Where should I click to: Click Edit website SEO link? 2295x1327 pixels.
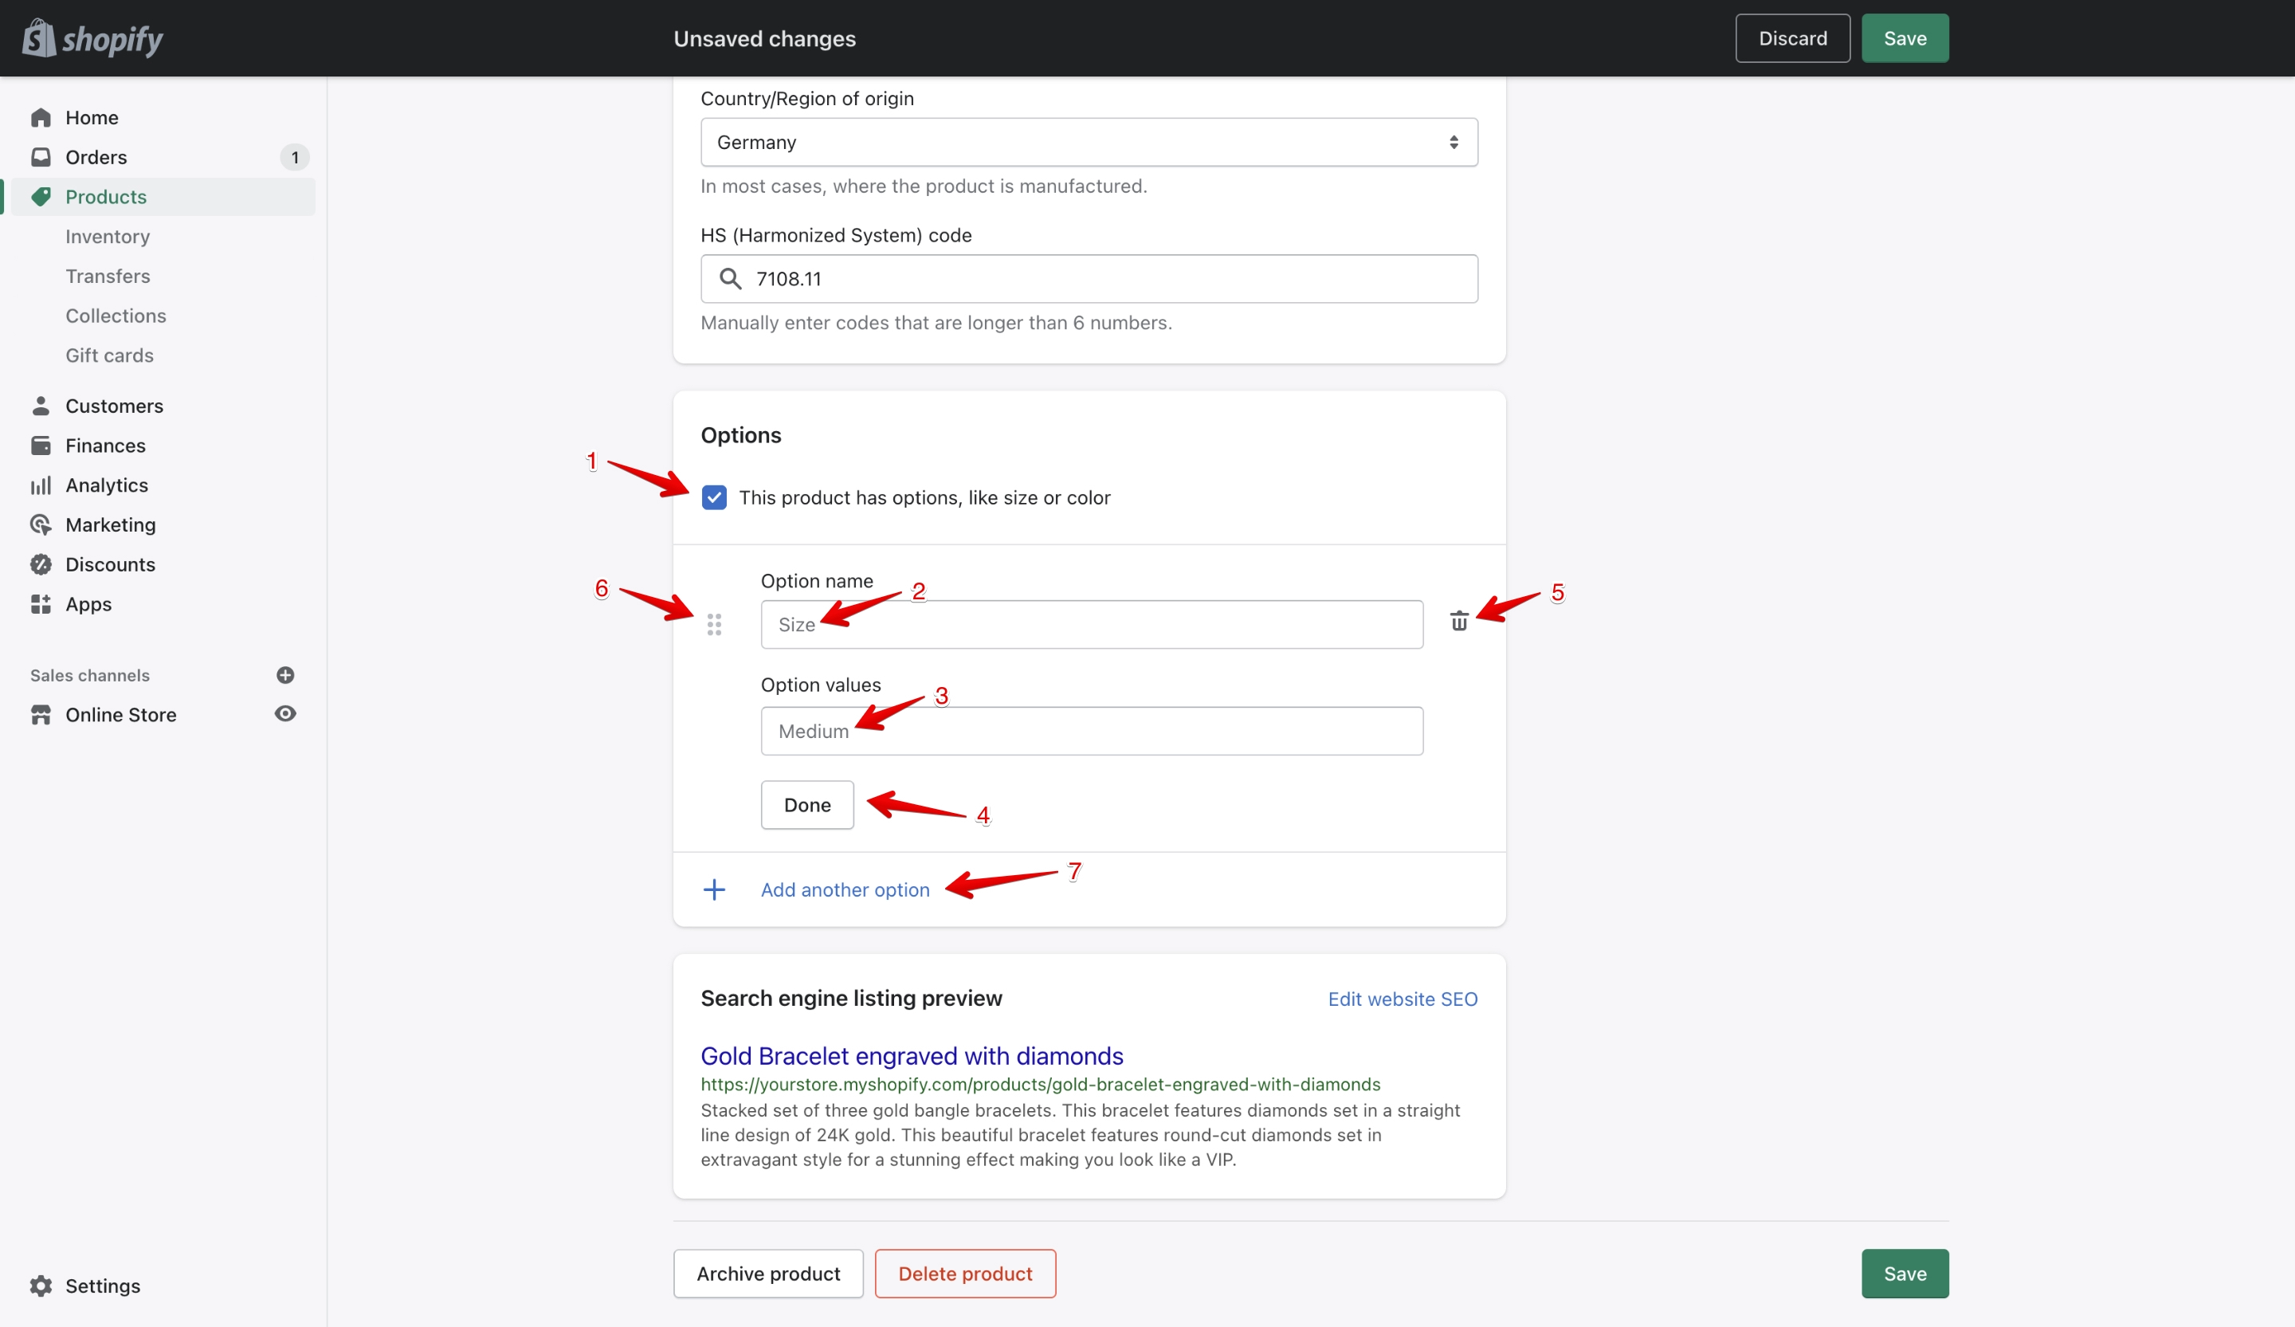pos(1402,999)
